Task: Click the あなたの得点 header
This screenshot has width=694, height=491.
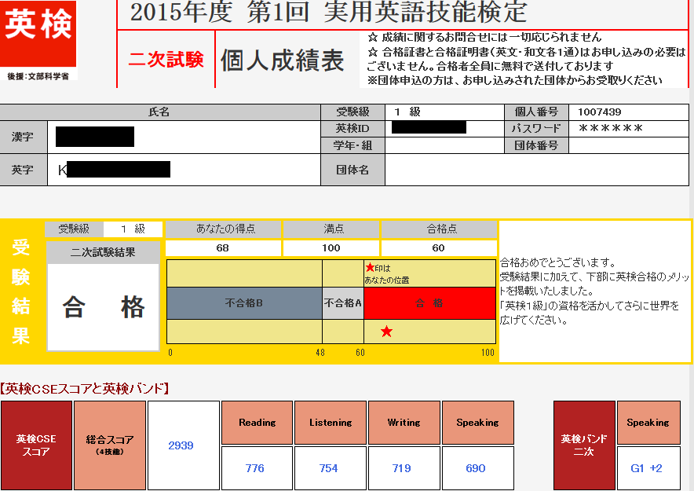Action: tap(224, 229)
